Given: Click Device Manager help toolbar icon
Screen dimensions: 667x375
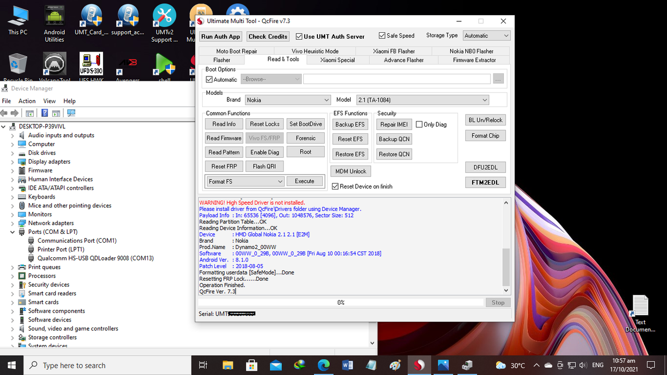Looking at the screenshot, I should (x=45, y=113).
